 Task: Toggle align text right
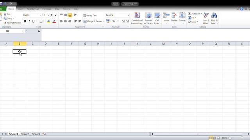(70, 21)
